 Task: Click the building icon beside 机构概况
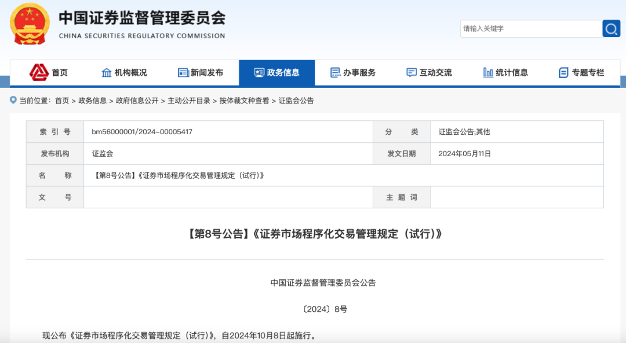tap(106, 72)
